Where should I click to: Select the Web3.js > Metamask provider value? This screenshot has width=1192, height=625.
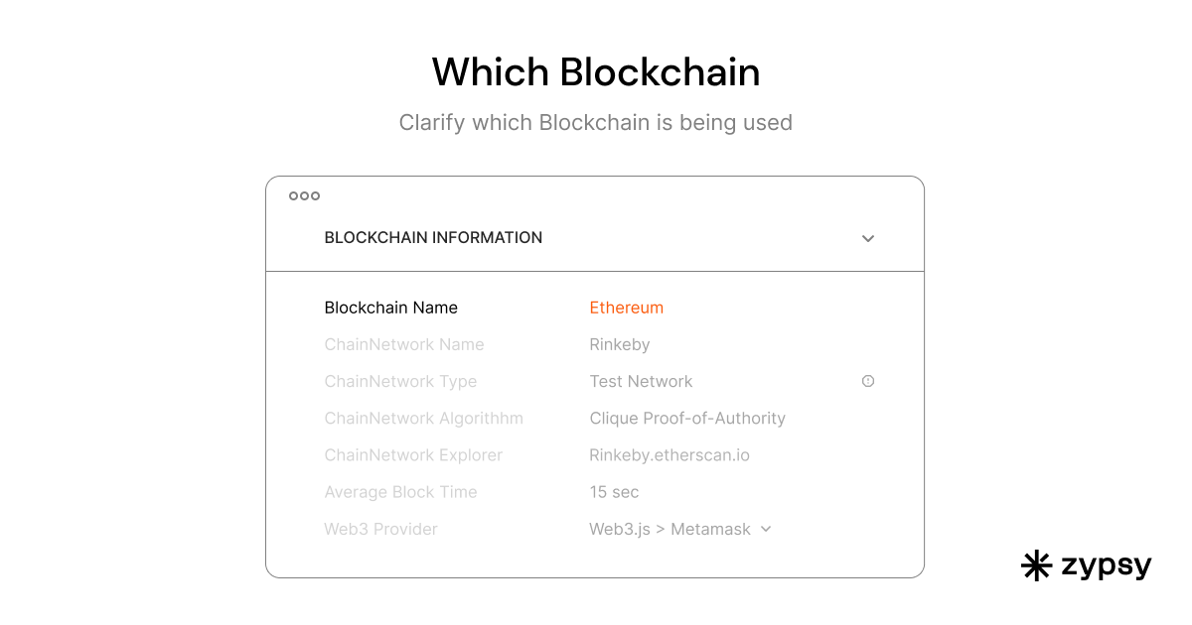click(670, 529)
